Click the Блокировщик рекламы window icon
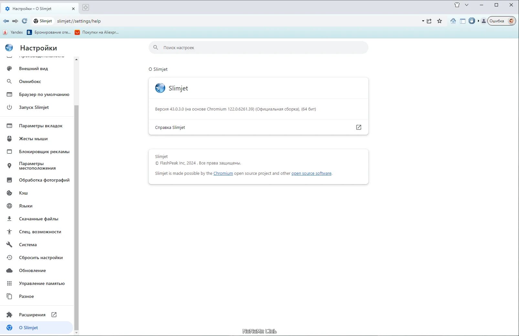The width and height of the screenshot is (519, 336). 9,152
